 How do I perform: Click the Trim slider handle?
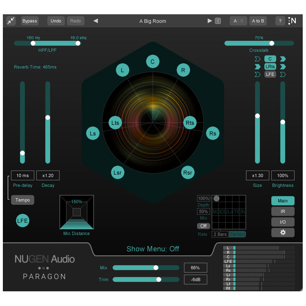(x=159, y=279)
